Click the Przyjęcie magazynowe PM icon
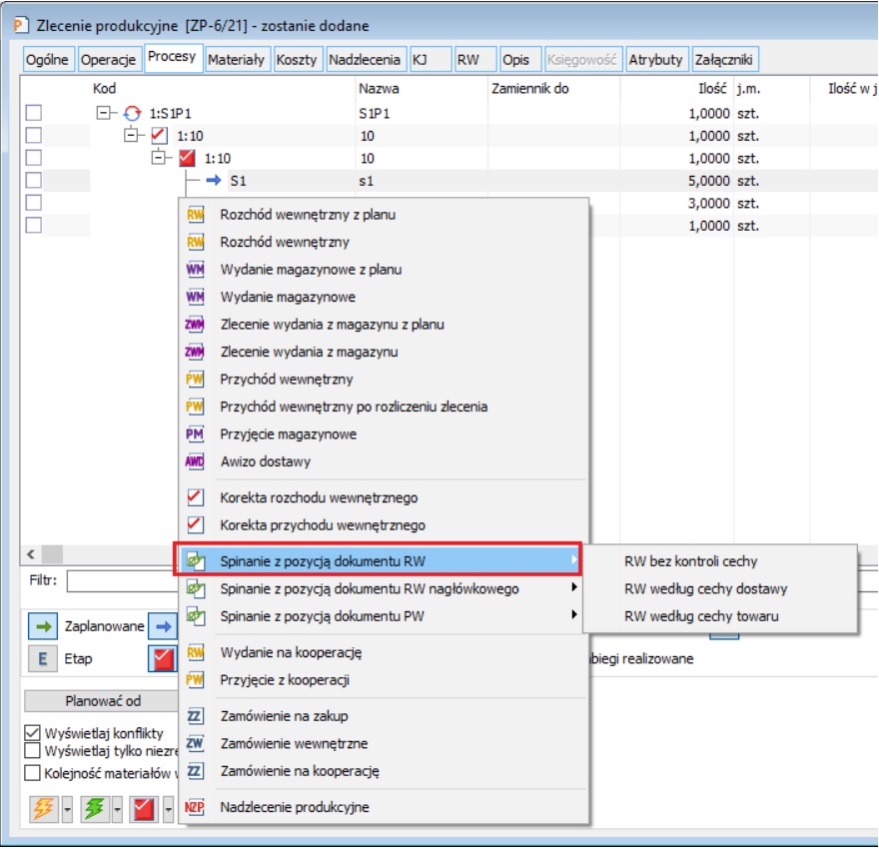Screen dimensions: 879x849 point(196,434)
